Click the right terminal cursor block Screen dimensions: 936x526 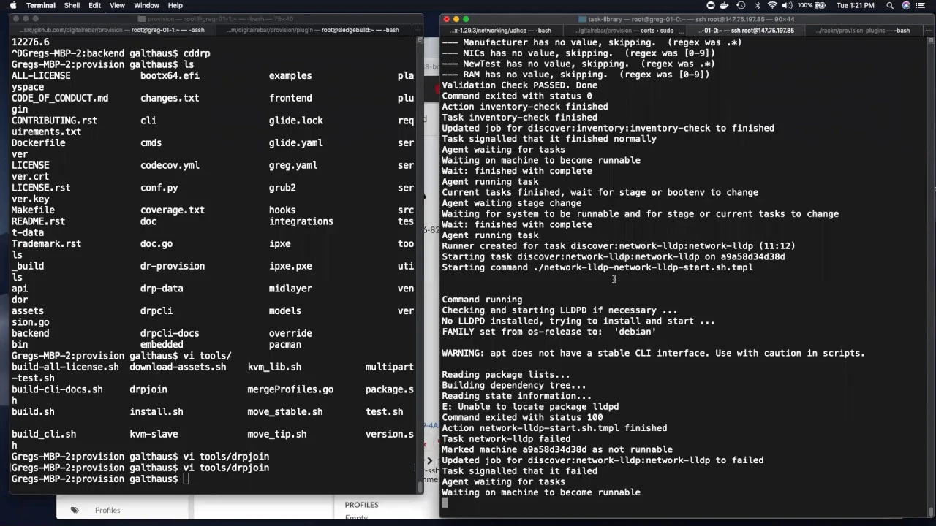[x=445, y=503]
